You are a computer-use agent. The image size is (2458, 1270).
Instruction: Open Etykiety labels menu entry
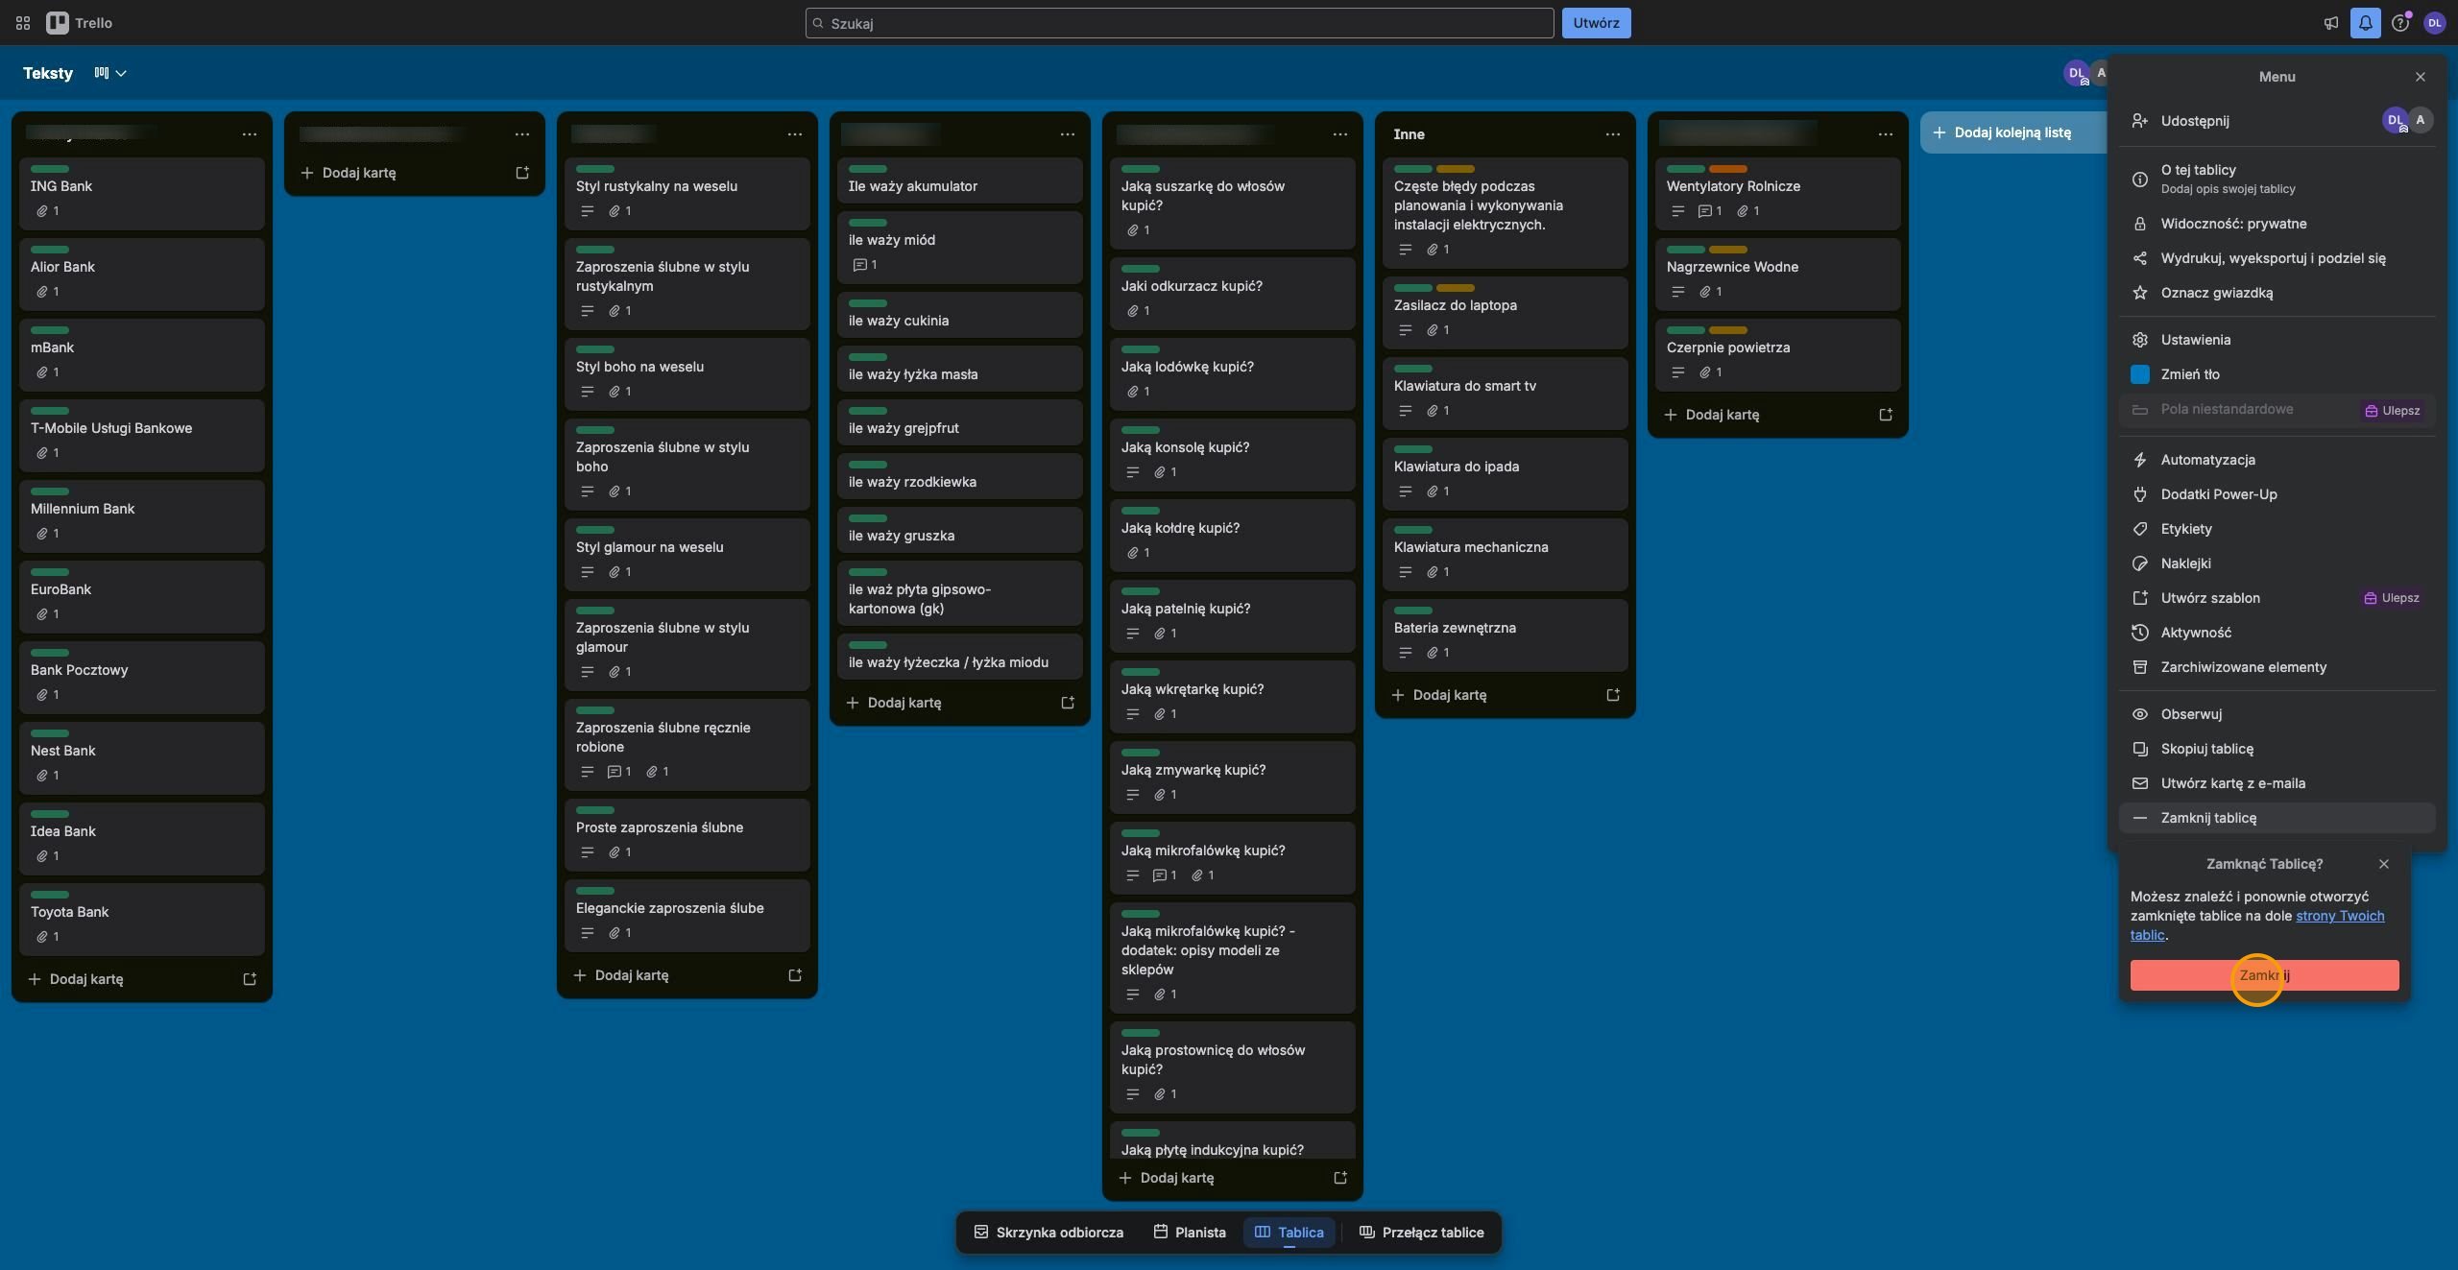coord(2277,529)
